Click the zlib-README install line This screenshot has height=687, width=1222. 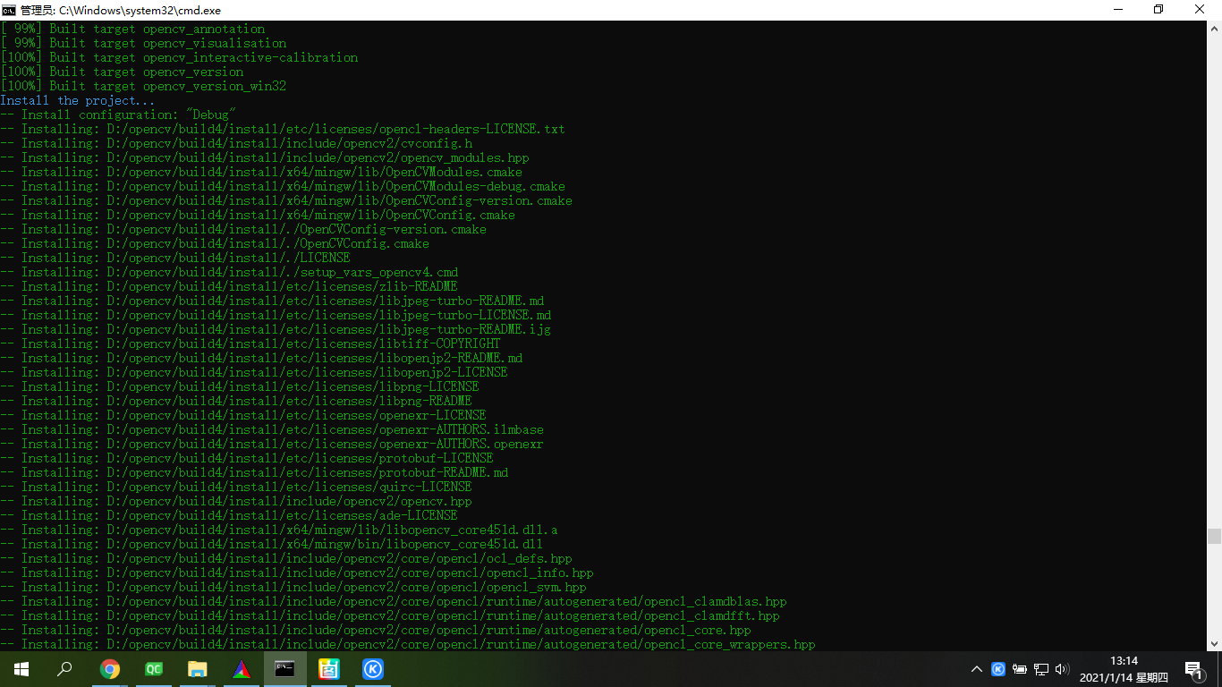tap(229, 286)
